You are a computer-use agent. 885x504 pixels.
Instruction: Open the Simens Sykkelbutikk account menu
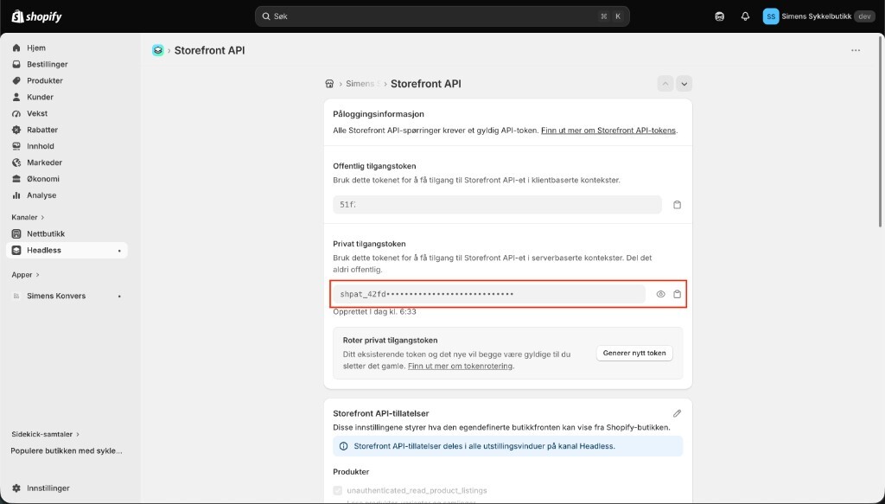pos(818,16)
